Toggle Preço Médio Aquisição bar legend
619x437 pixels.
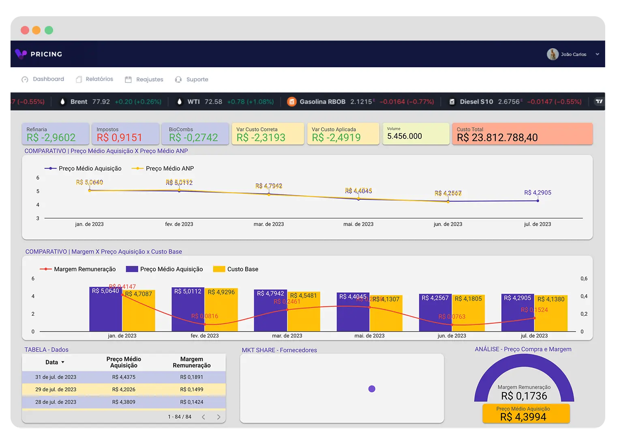165,269
